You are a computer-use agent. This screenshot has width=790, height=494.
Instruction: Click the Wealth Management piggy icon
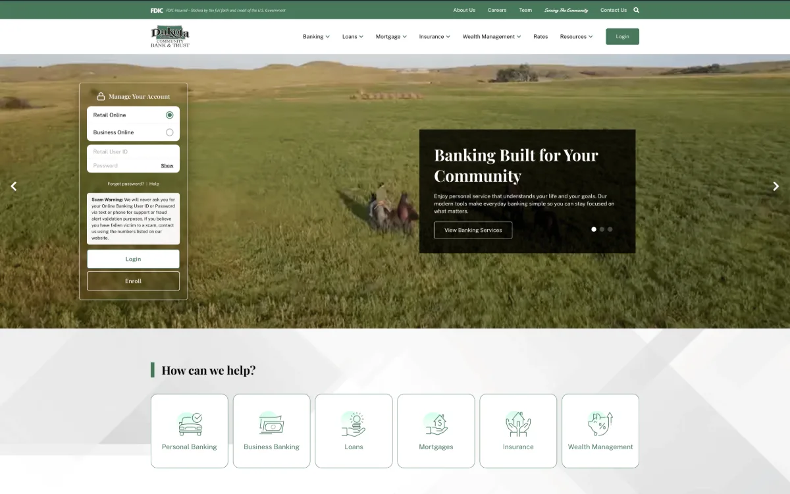(600, 424)
